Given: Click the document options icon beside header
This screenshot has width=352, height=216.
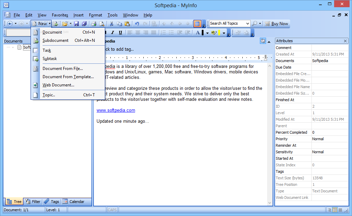Looking at the screenshot, I should (x=263, y=41).
